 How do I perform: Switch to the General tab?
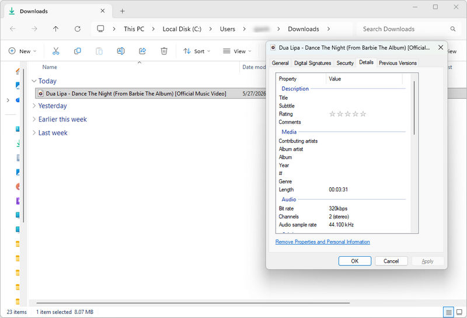coord(280,63)
